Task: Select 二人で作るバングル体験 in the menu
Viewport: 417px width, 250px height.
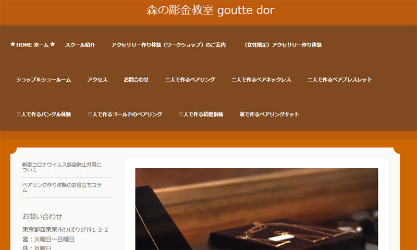Action: coord(44,114)
